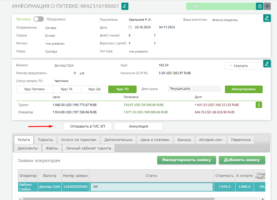Click the Импортировать rate button
The image size is (277, 200).
tap(244, 89)
